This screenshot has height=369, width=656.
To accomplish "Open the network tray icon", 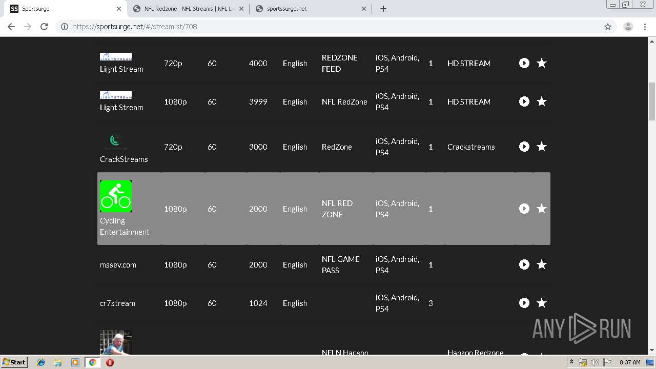I will (x=583, y=362).
